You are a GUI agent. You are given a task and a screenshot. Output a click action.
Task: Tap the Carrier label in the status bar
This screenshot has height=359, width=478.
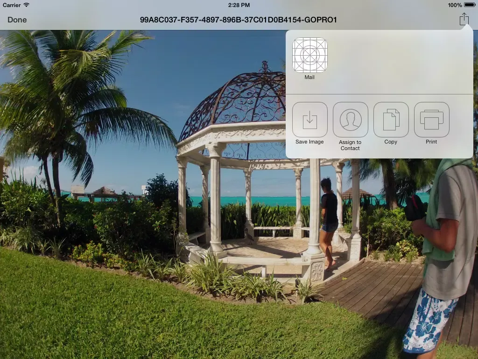click(x=12, y=5)
